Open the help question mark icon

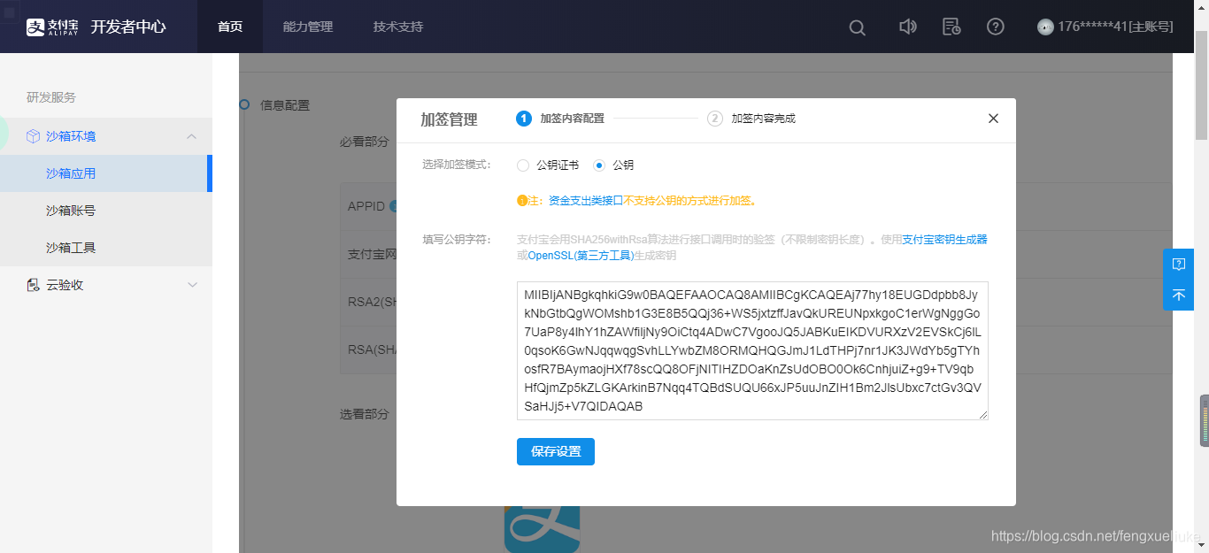(x=996, y=27)
